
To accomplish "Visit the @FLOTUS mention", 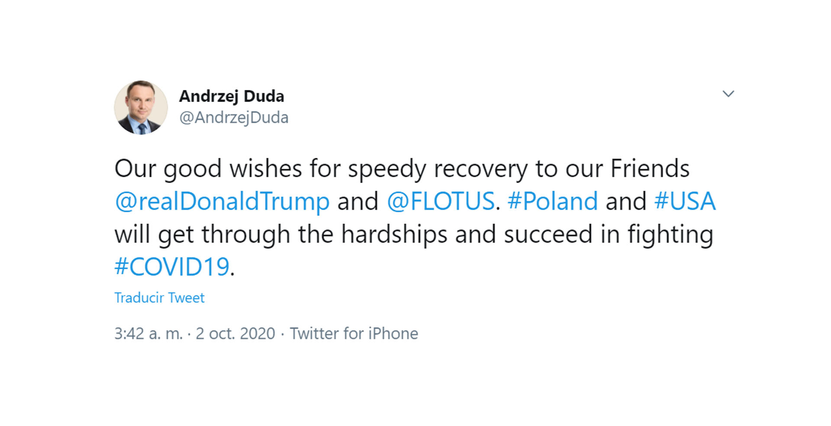I will (x=441, y=201).
